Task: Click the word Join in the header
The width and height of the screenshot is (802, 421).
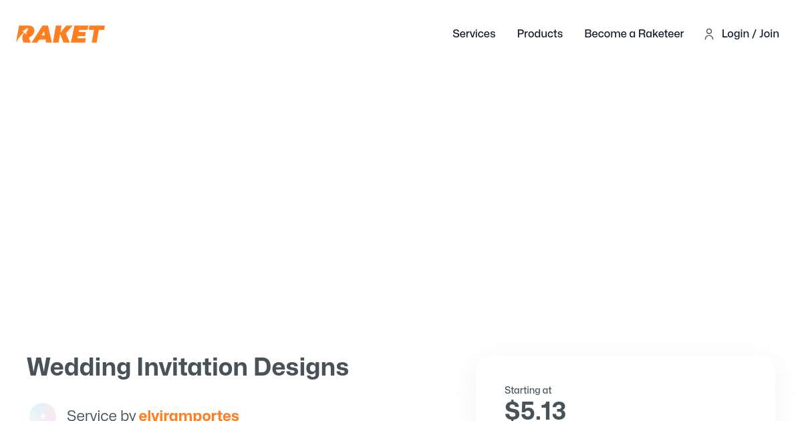Action: point(769,34)
